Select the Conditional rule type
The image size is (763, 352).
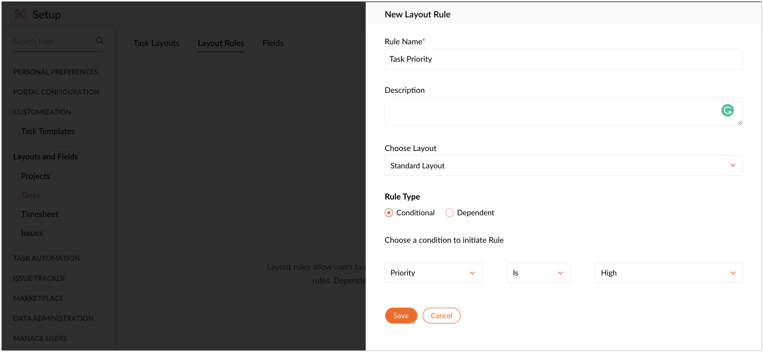tap(409, 213)
